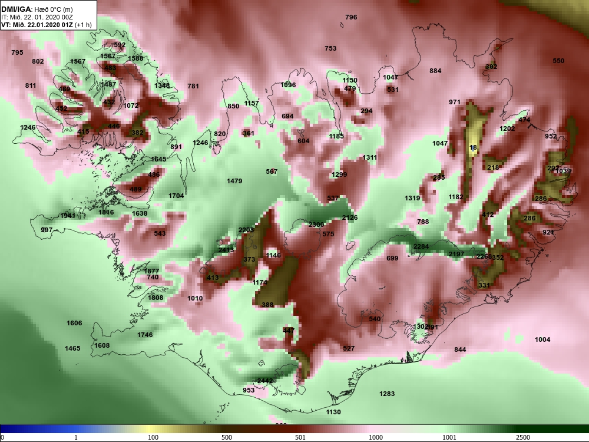Select the map value 2126
The width and height of the screenshot is (589, 442).
[350, 217]
